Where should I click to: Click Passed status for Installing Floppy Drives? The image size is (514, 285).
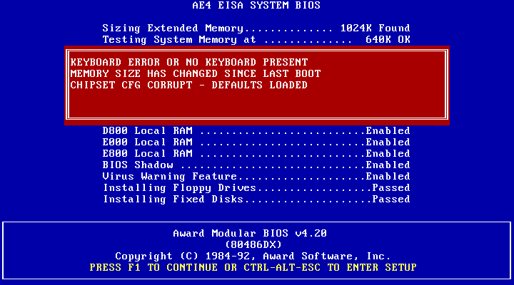[x=390, y=188]
